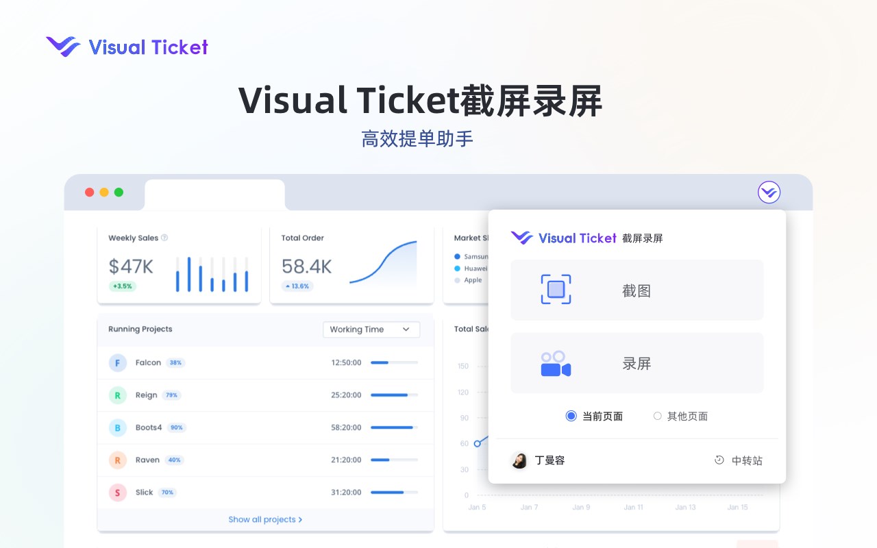Click the Slick project name
This screenshot has height=548, width=877.
144,493
